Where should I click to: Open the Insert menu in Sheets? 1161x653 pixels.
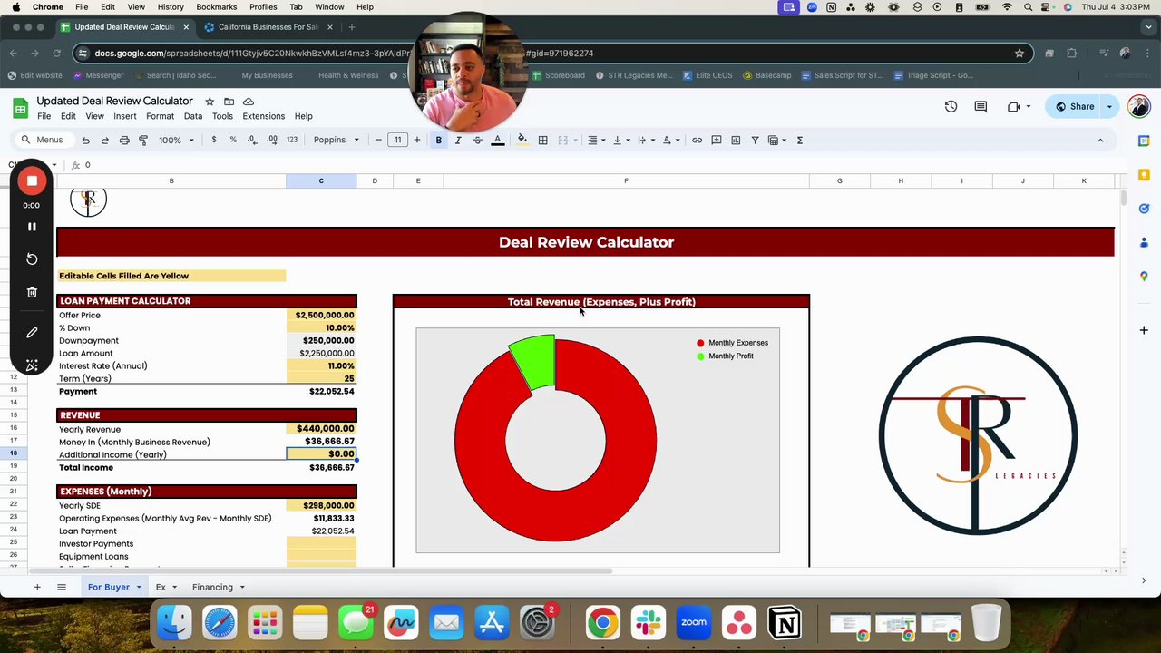(125, 116)
